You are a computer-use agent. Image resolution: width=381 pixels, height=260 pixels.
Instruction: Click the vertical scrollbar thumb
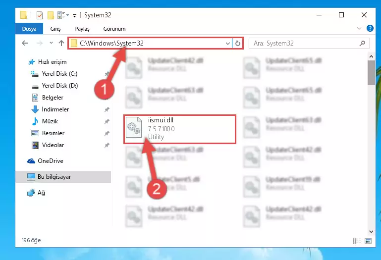[371, 73]
